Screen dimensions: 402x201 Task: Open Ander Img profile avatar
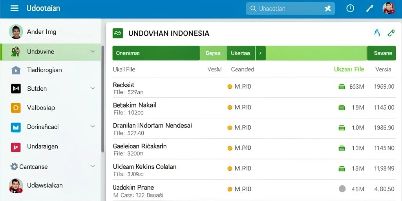pyautogui.click(x=16, y=32)
